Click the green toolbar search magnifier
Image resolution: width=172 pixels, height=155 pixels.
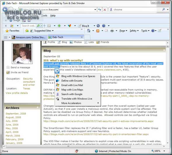click(38, 26)
